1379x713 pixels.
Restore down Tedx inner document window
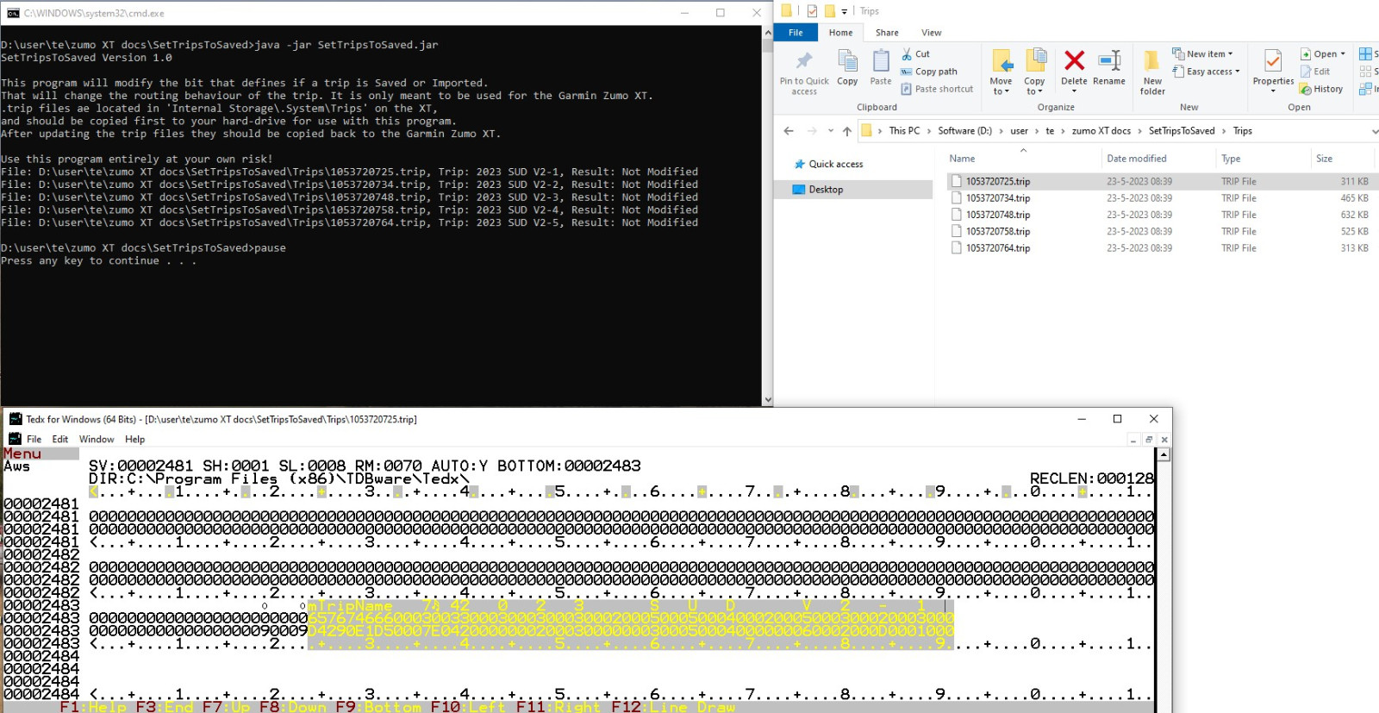1148,440
